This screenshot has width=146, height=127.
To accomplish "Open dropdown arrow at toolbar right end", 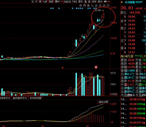I will [x=108, y=2].
